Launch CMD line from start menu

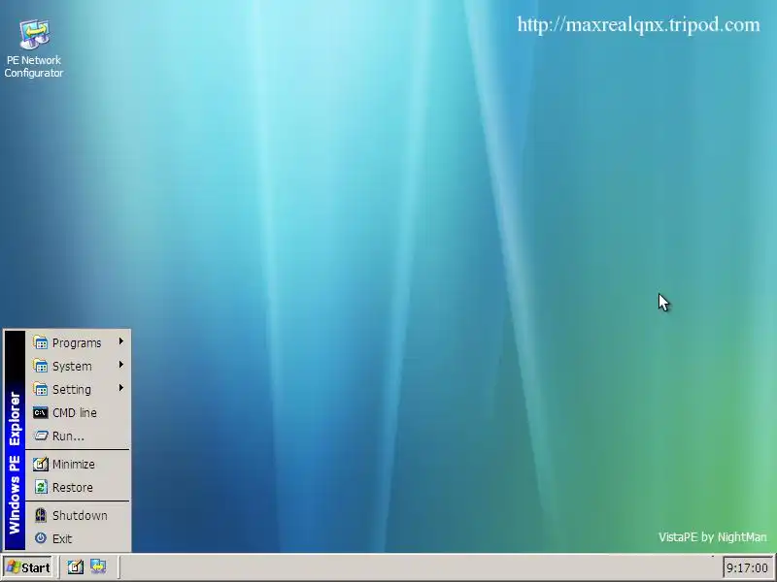point(78,412)
